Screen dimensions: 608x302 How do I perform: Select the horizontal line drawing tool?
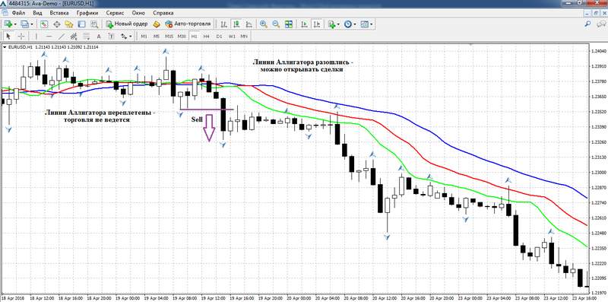tap(49, 36)
